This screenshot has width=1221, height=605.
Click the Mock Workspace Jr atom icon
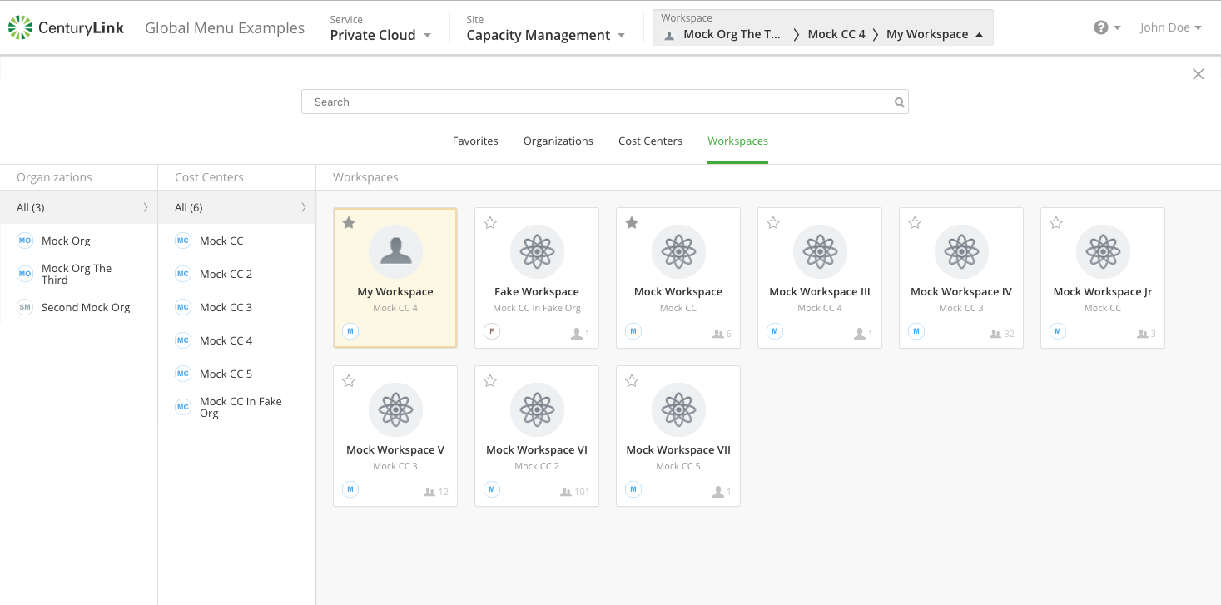point(1103,251)
